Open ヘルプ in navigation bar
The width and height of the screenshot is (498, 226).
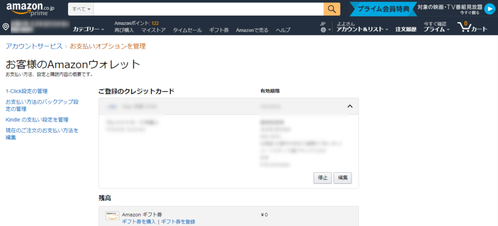[283, 31]
